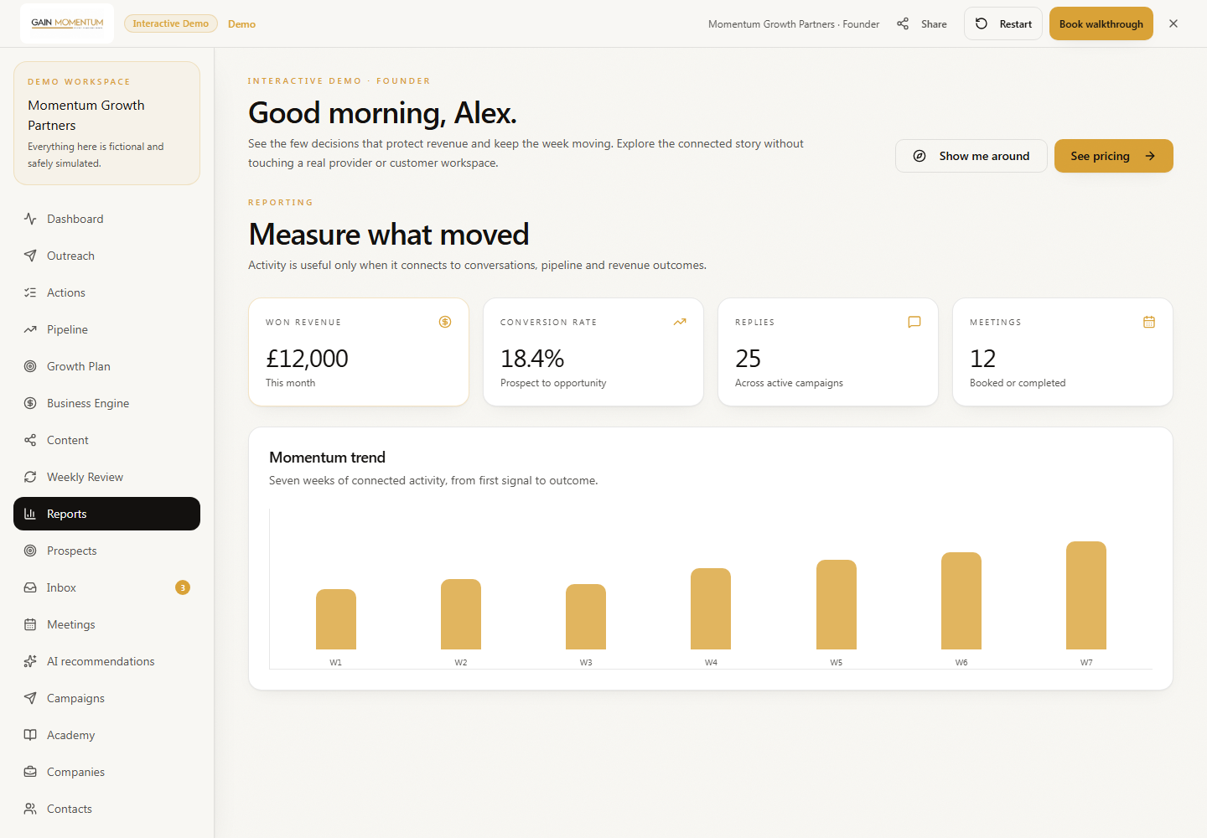
Task: Click the Conversion Rate trending arrow icon
Action: [x=680, y=322]
